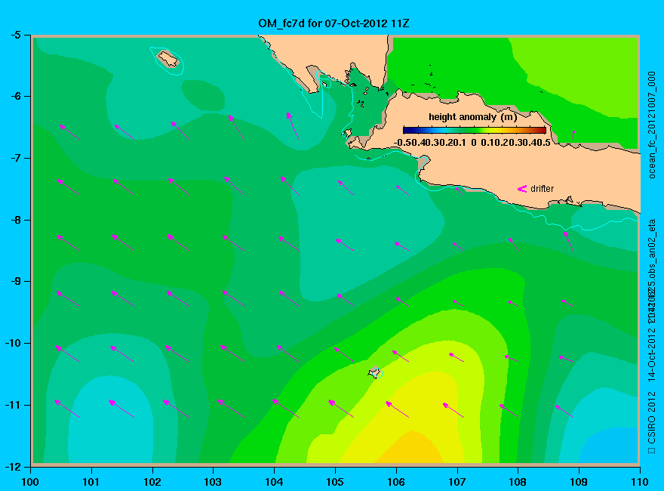This screenshot has height=491, width=664.
Task: Click latitude label '-7' on y-axis
Action: click(x=15, y=158)
